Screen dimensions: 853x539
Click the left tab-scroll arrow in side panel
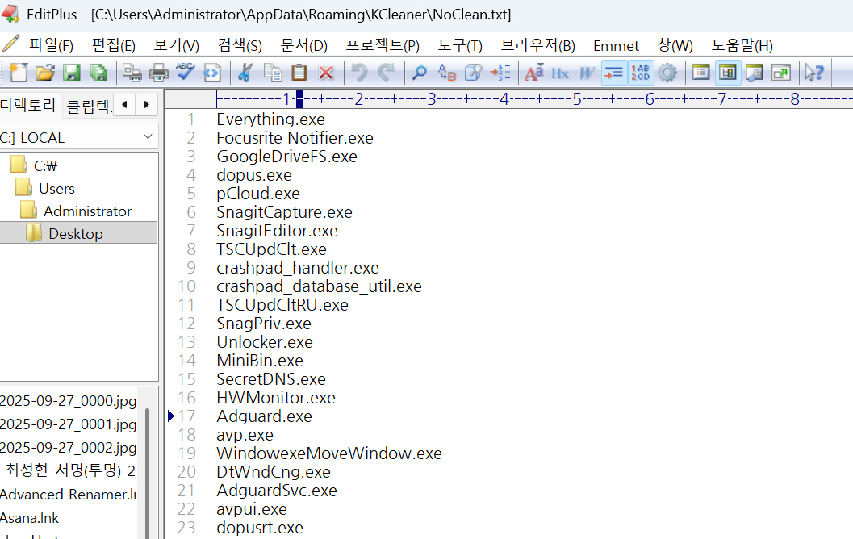[124, 104]
